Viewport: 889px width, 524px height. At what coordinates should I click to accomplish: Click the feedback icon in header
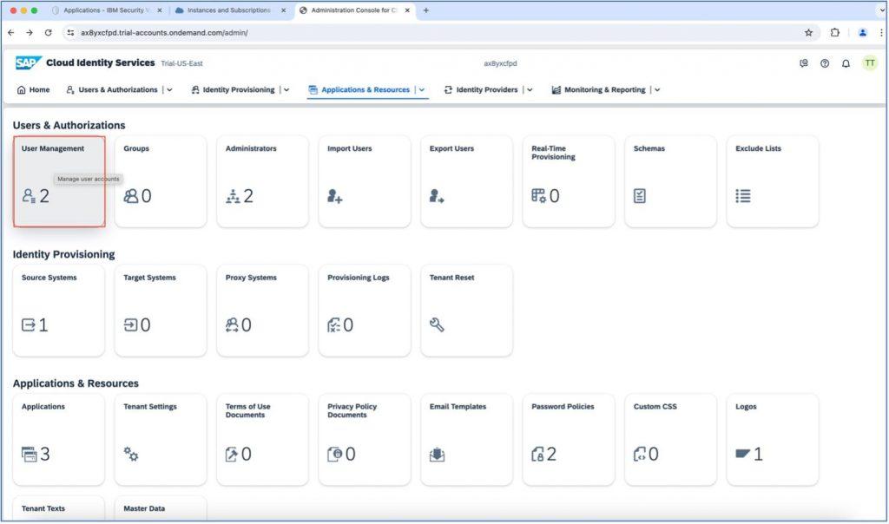coord(803,63)
